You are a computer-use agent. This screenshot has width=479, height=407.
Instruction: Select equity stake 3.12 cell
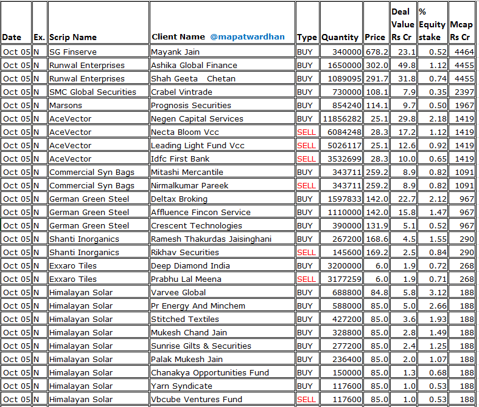click(x=433, y=293)
